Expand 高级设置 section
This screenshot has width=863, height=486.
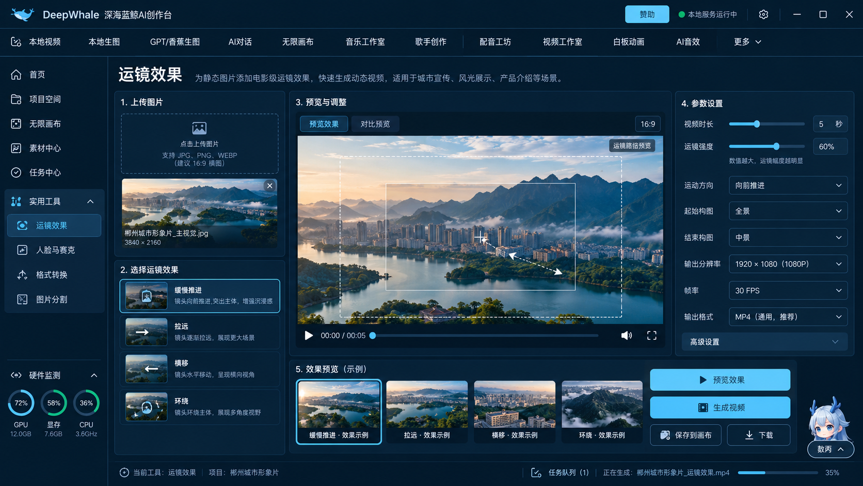click(x=764, y=342)
